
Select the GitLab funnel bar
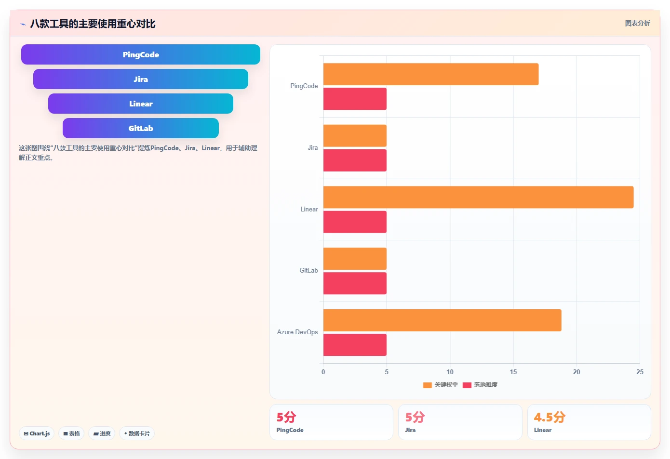(x=141, y=128)
